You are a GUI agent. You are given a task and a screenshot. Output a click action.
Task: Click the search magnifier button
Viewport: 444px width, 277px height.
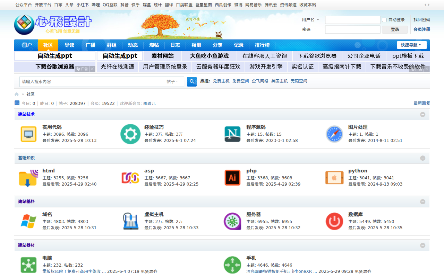pyautogui.click(x=191, y=81)
